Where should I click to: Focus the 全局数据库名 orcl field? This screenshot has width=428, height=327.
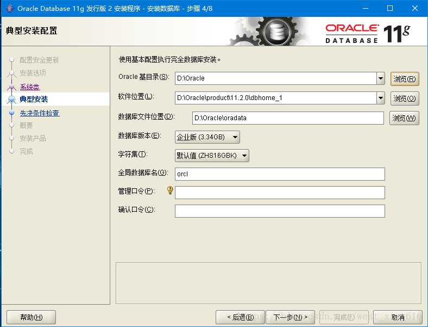(280, 174)
